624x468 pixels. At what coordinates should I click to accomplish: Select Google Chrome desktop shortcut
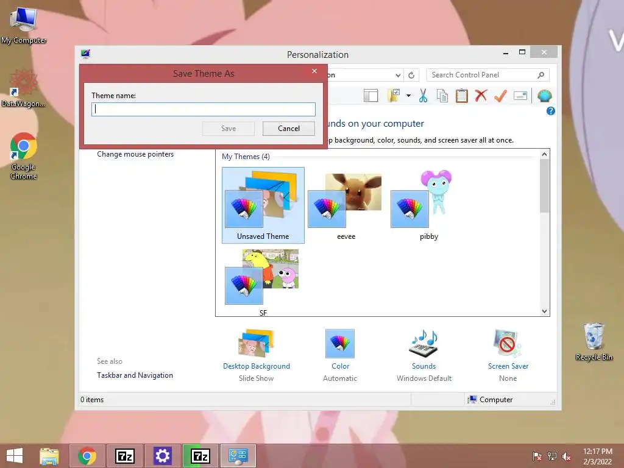(x=24, y=155)
